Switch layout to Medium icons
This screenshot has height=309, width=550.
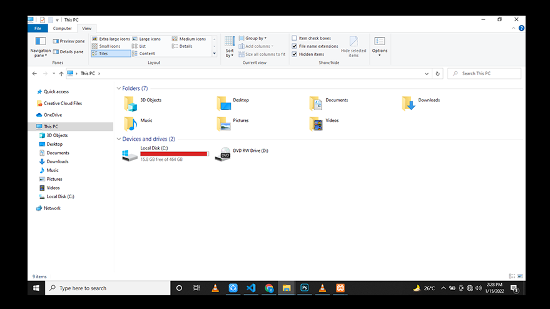point(189,39)
